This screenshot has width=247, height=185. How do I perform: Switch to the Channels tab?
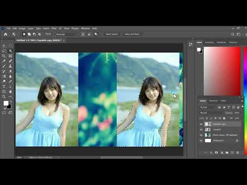coord(213,101)
